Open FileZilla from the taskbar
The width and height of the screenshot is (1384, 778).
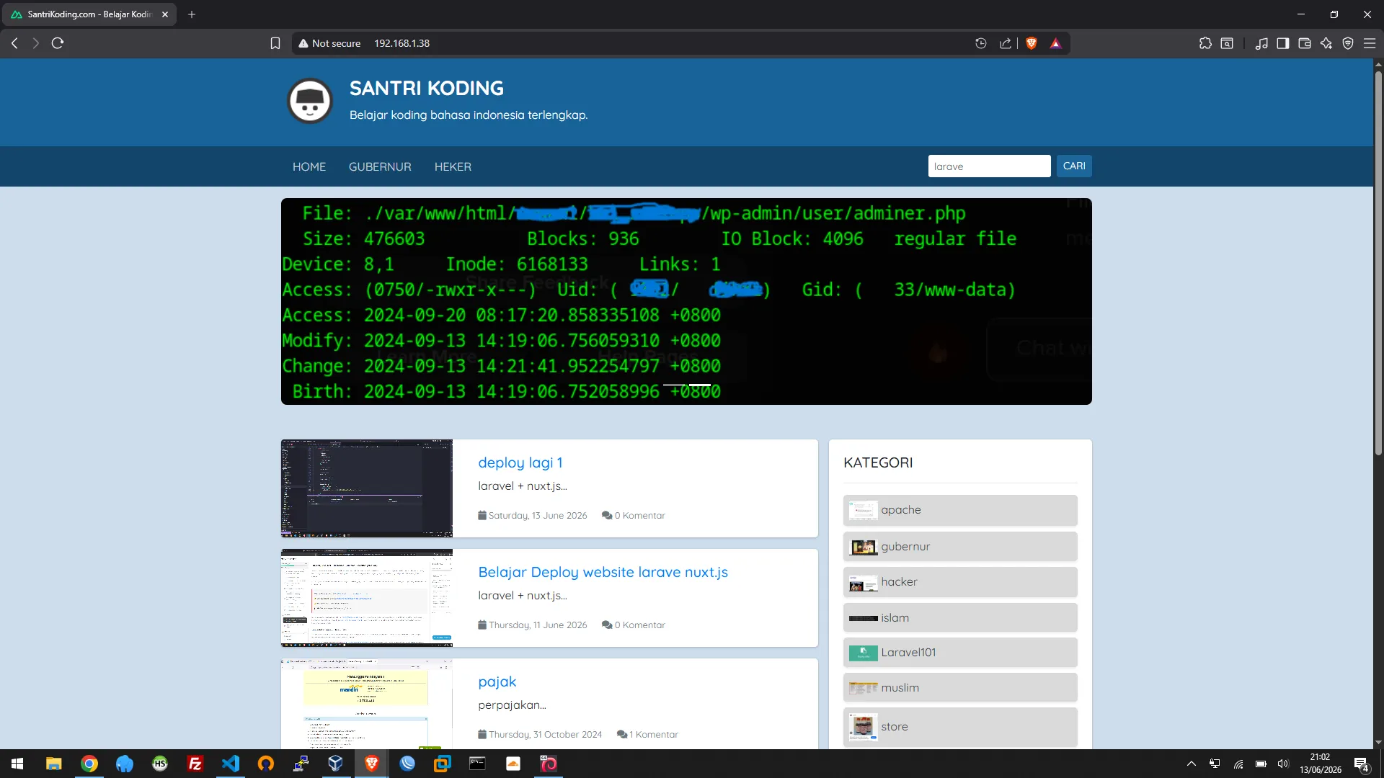pyautogui.click(x=195, y=764)
